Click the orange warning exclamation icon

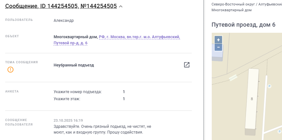(x=11, y=69)
